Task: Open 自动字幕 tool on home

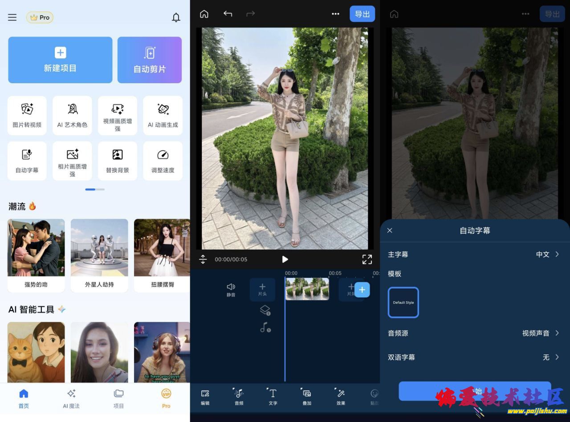Action: coord(27,161)
